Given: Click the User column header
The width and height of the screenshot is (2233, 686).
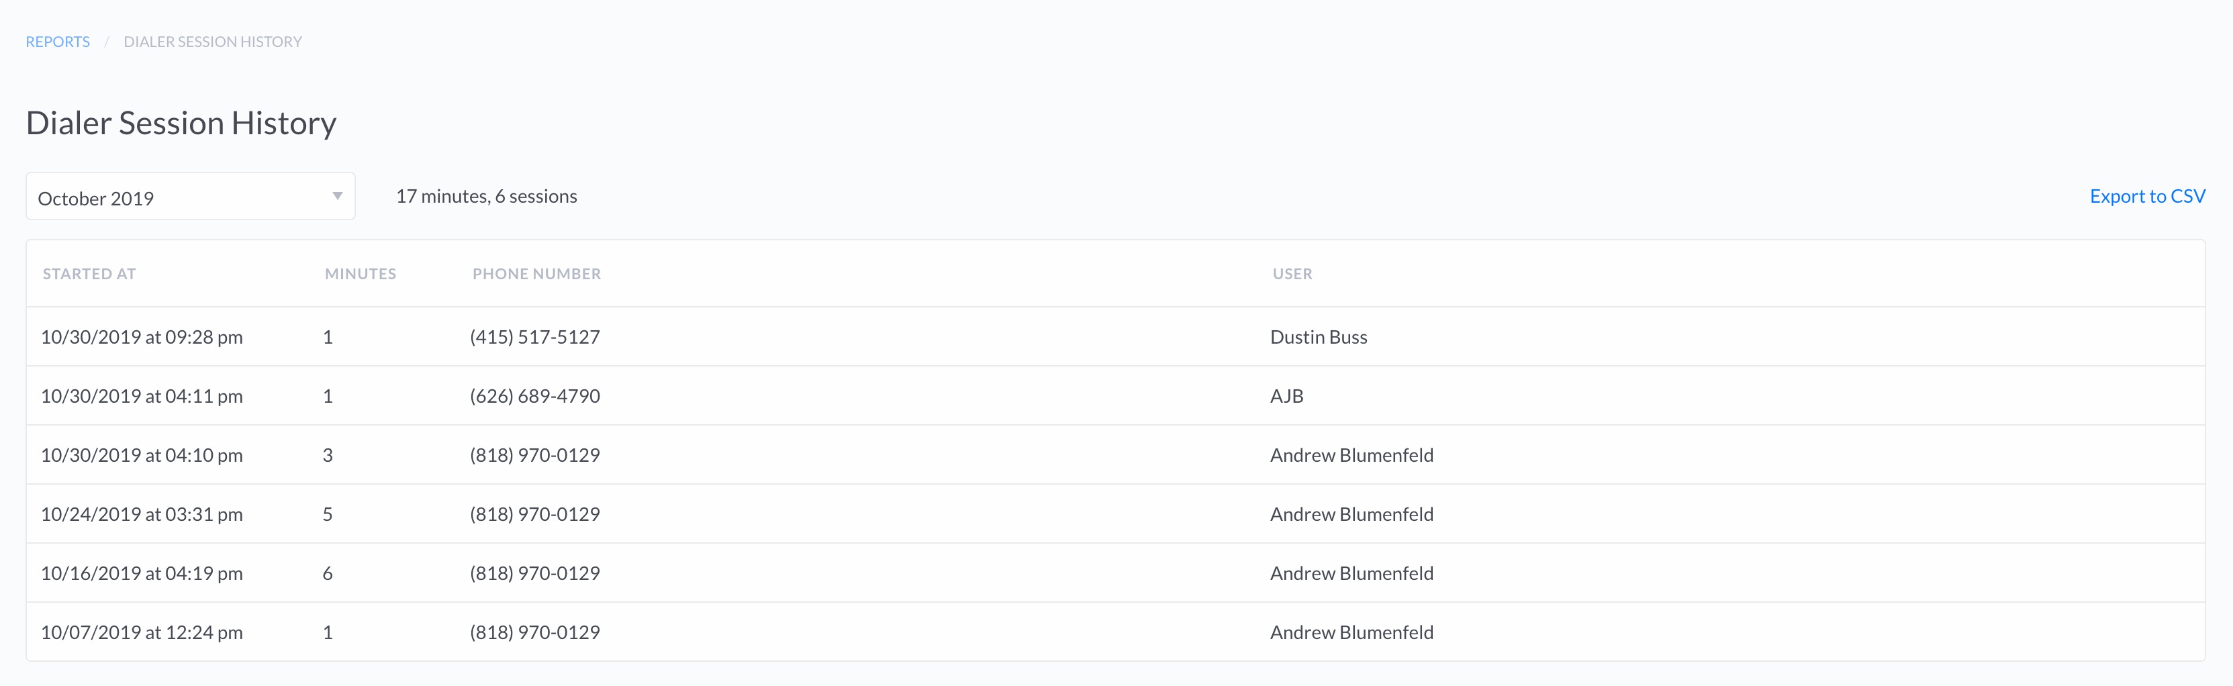Looking at the screenshot, I should 1292,274.
